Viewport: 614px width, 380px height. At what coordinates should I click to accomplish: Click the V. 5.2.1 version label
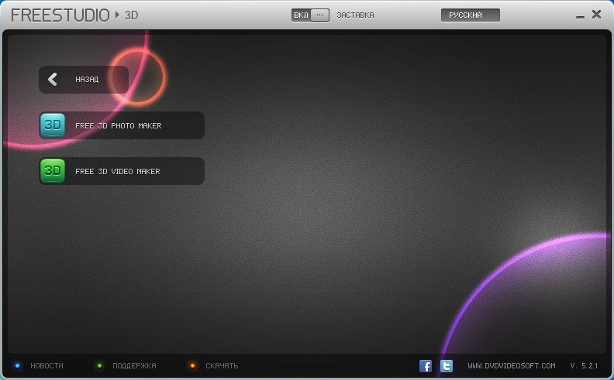click(585, 366)
